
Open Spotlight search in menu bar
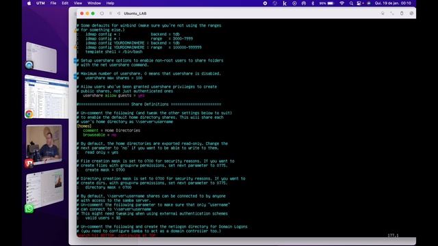pyautogui.click(x=351, y=3)
